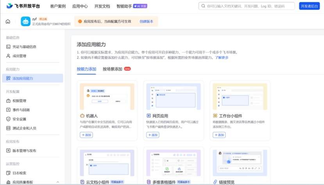
Task: Go to home via house icon
Action: point(8,21)
